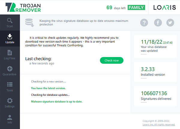Image resolution: width=180 pixels, height=129 pixels.
Task: Click the FAMILY license badge
Action: (136, 7)
